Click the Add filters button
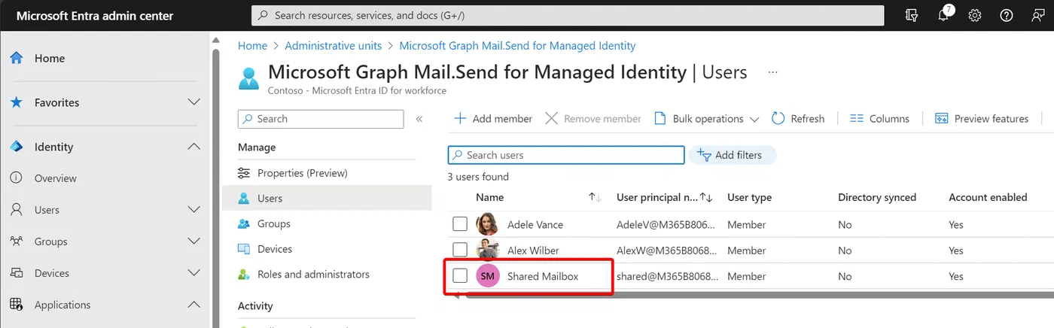This screenshot has width=1054, height=328. tap(732, 155)
